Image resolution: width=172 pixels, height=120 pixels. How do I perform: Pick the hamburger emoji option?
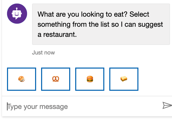(90, 79)
